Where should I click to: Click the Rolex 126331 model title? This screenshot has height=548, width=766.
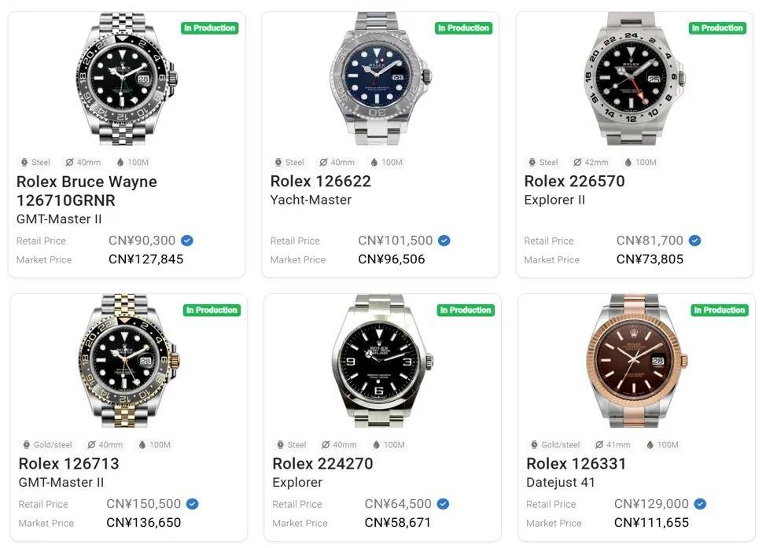[x=576, y=464]
